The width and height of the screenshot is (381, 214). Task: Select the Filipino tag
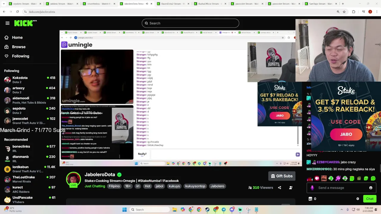pyautogui.click(x=114, y=186)
